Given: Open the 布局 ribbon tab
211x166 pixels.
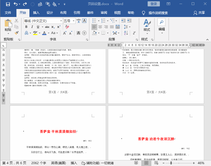Looking at the screenshot, I should [63, 13].
